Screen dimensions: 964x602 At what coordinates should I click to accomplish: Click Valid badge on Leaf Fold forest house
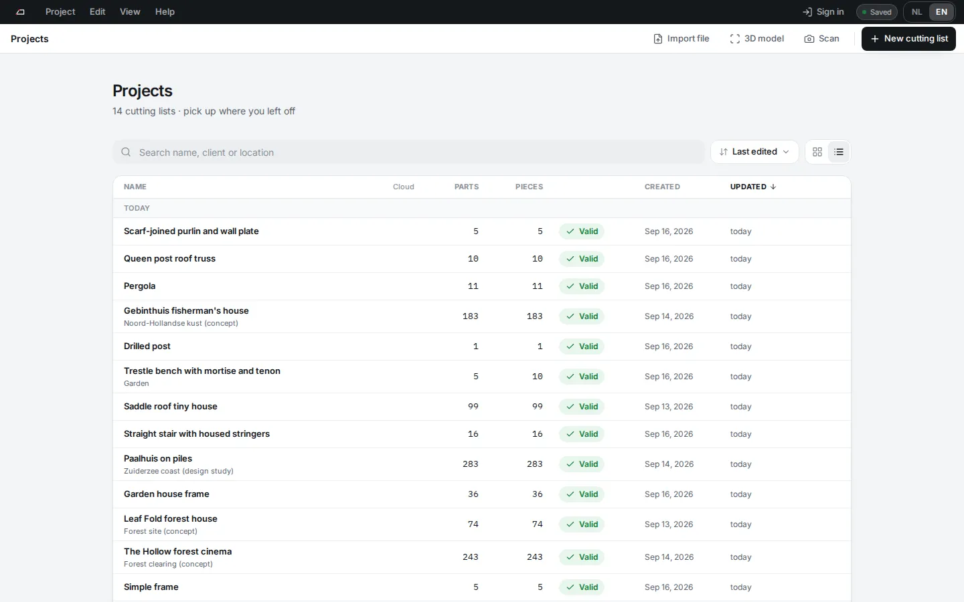(x=582, y=524)
